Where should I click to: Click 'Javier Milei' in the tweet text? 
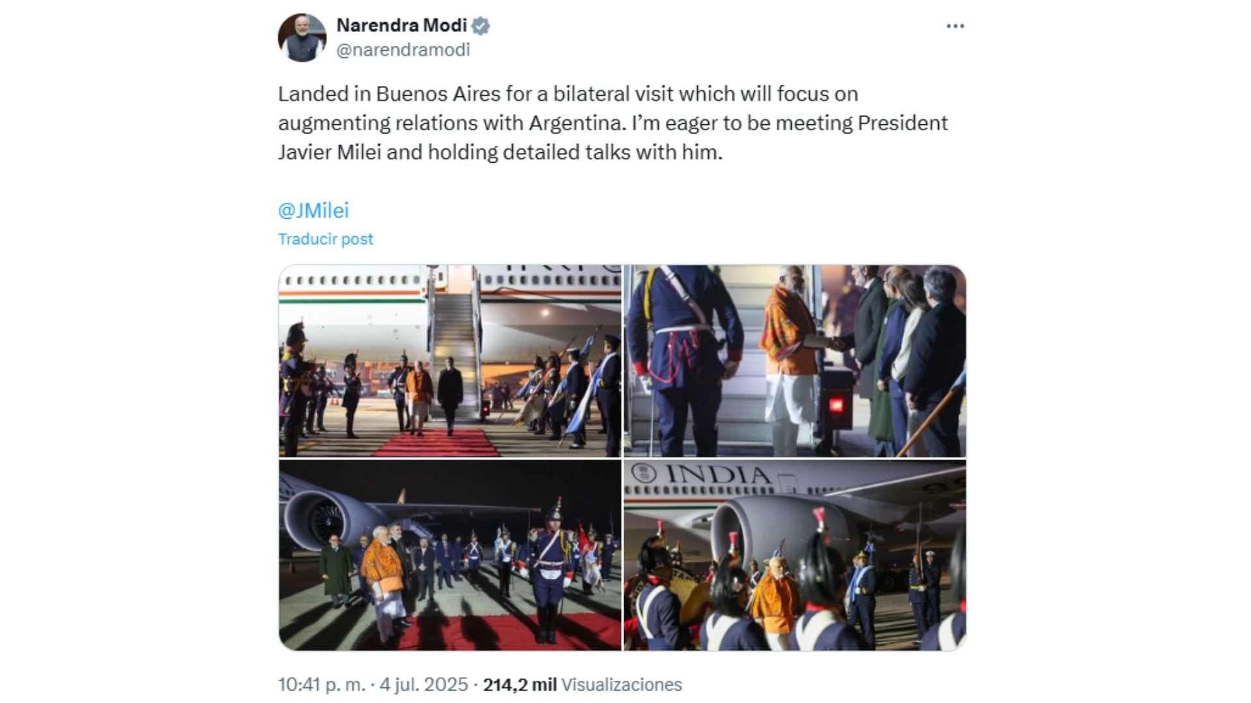coord(330,152)
